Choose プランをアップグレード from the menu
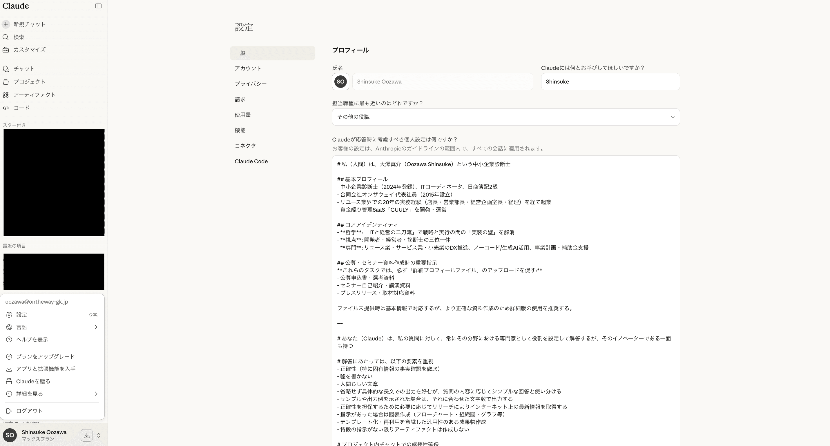 [46, 357]
